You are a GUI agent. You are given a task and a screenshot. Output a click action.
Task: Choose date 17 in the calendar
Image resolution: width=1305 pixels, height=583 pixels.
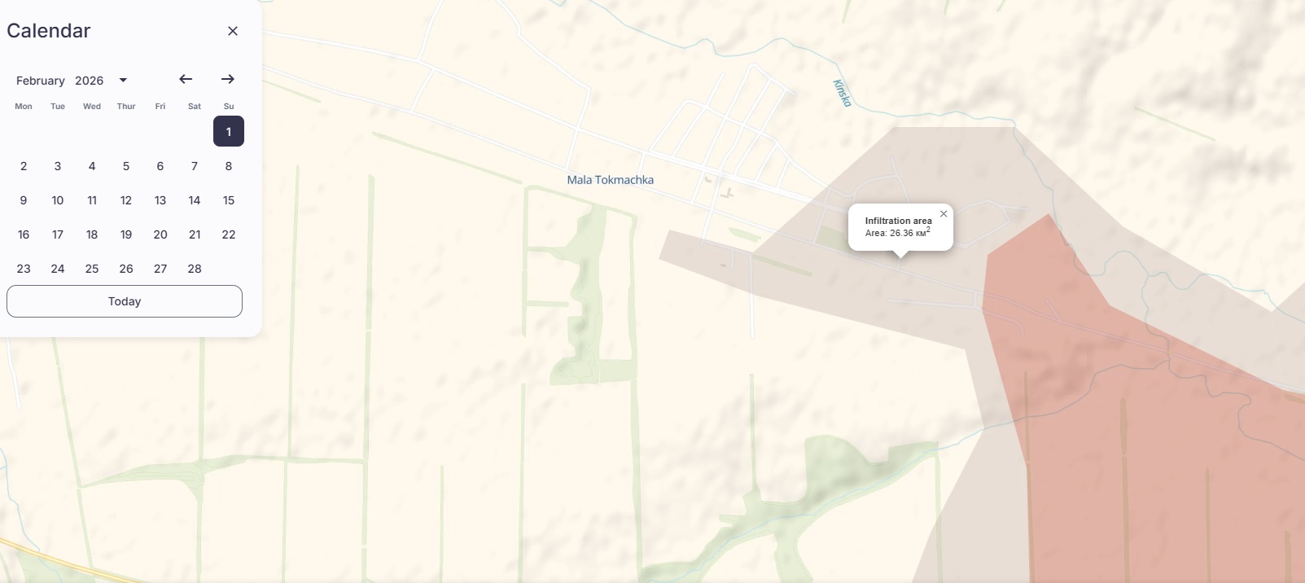(x=58, y=235)
